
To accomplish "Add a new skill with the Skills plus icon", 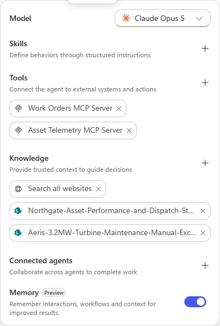I will tap(205, 48).
